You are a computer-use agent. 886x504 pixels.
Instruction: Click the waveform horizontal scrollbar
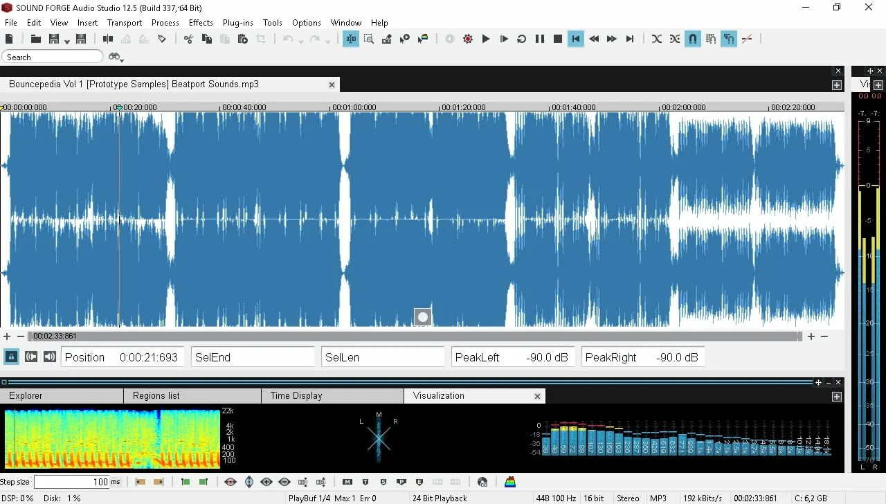click(414, 336)
